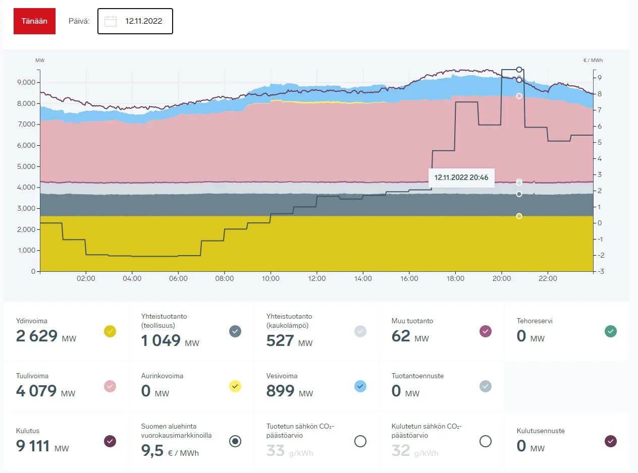Image resolution: width=638 pixels, height=473 pixels.
Task: Toggle the Tuotantoennuste grey checkmark
Action: coord(485,386)
